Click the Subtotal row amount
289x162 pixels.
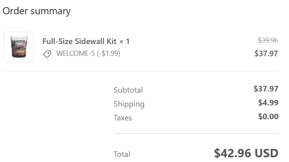point(266,89)
